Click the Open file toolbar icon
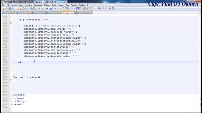Image resolution: width=202 pixels, height=113 pixels. (x=6, y=8)
